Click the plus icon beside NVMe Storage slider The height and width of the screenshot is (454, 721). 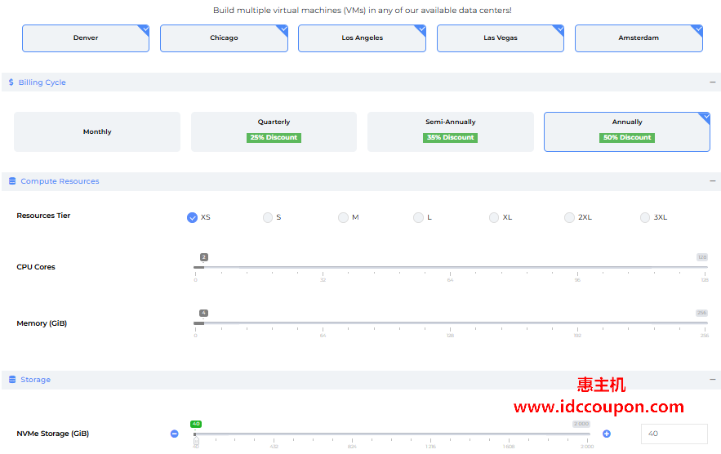click(x=606, y=434)
